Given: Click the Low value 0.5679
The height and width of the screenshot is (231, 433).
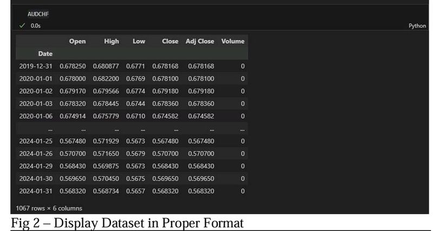Looking at the screenshot, I should tap(136, 153).
